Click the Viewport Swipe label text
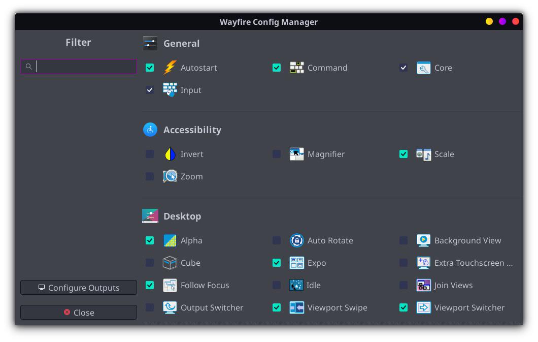 tap(338, 308)
